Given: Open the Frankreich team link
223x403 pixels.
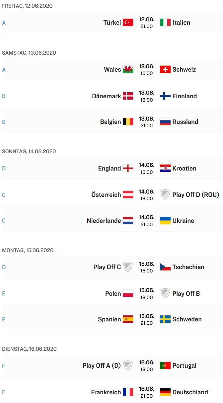Looking at the screenshot, I should [x=106, y=392].
